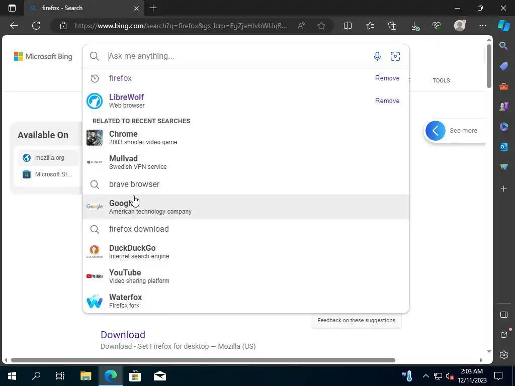View site information lock icon

[x=63, y=26]
